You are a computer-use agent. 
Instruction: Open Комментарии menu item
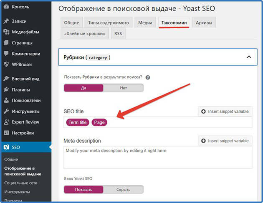(26, 54)
